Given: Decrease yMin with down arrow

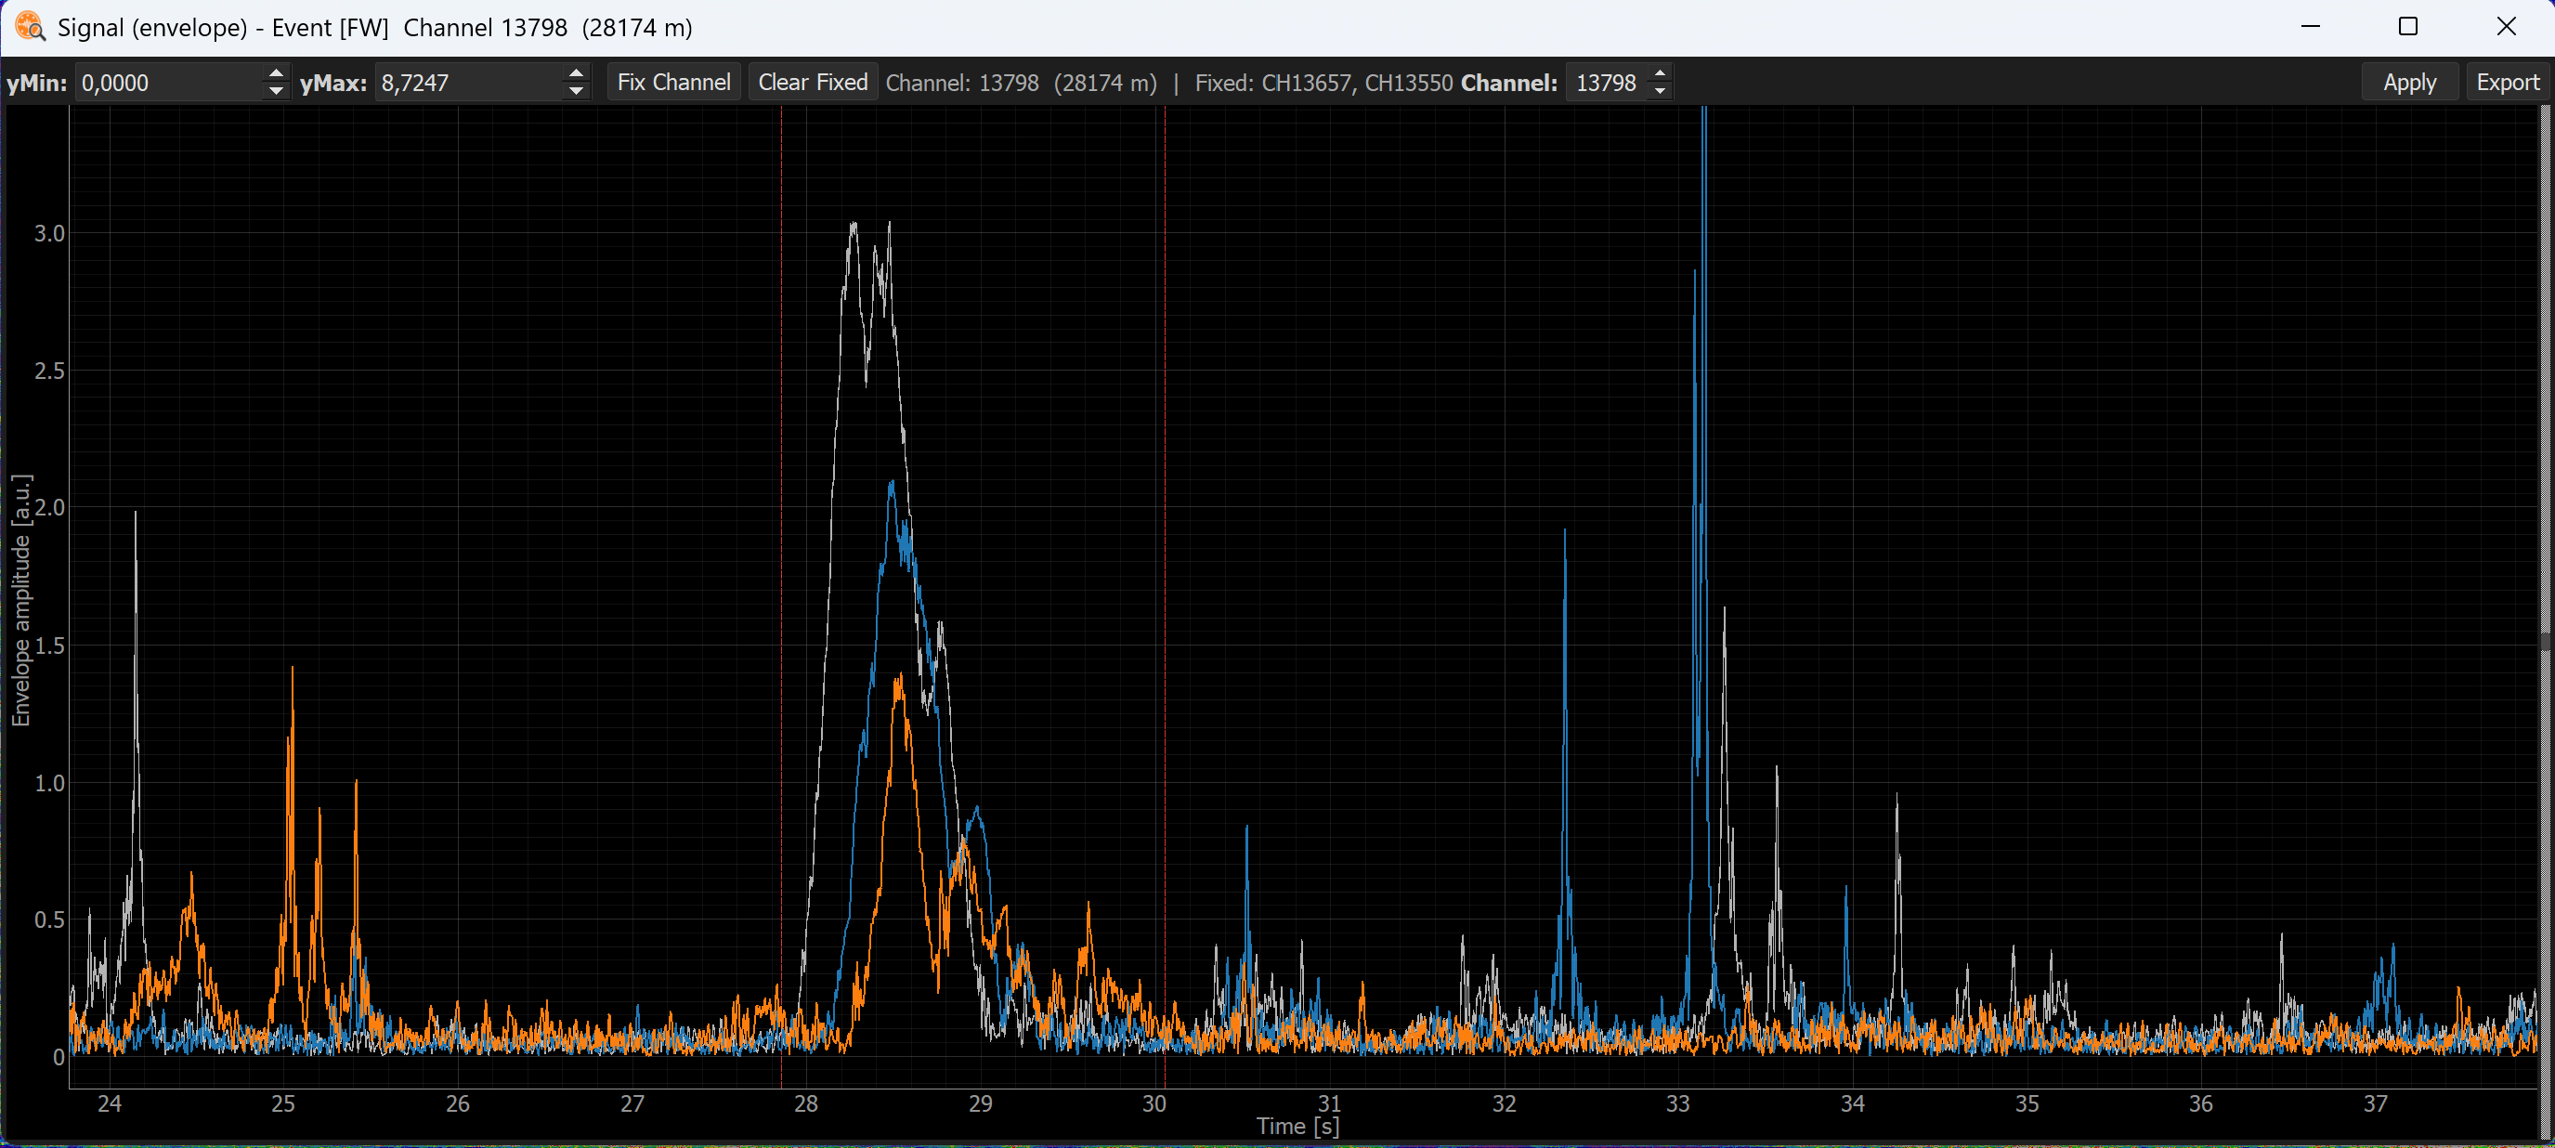Looking at the screenshot, I should click(x=277, y=91).
